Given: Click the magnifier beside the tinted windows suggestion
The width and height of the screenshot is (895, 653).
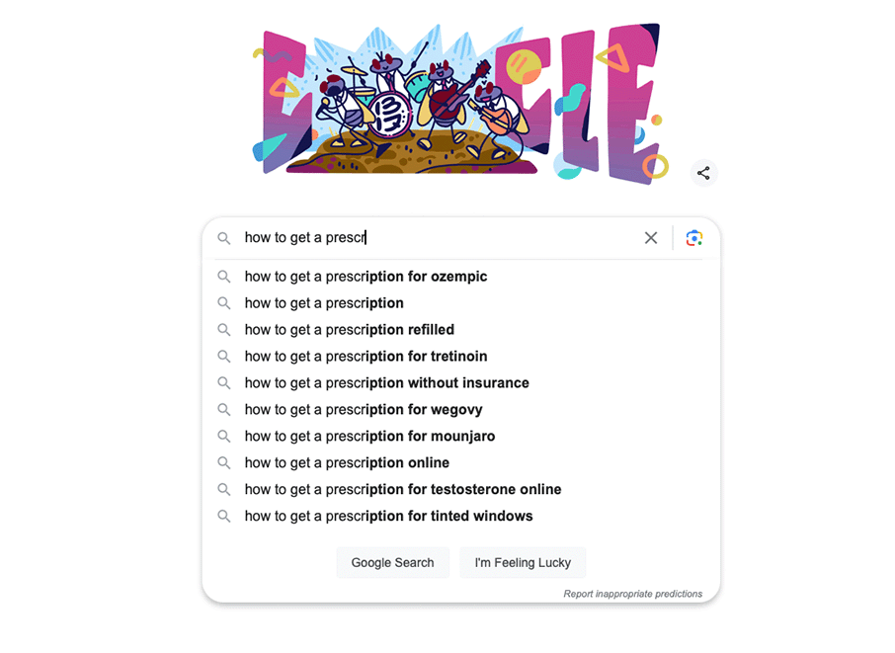Looking at the screenshot, I should click(x=224, y=516).
